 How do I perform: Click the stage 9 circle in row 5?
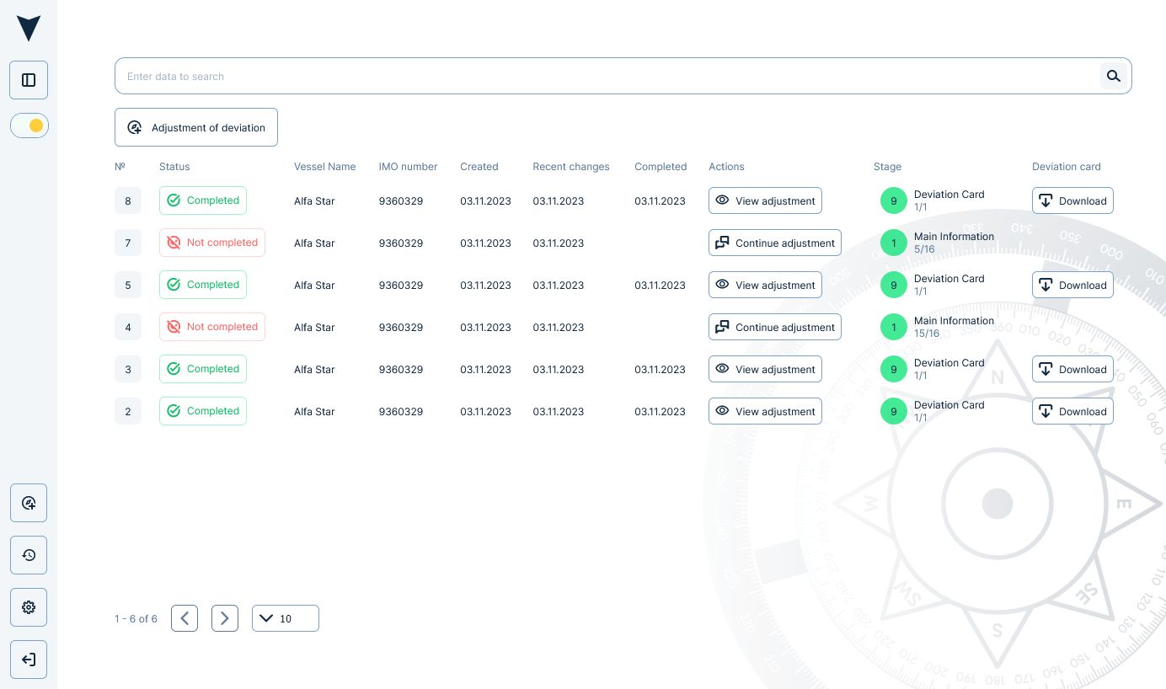pyautogui.click(x=894, y=285)
